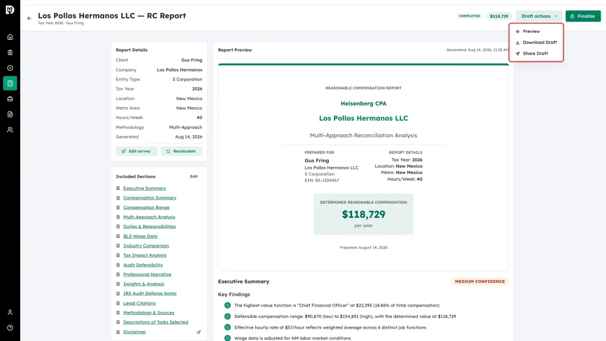This screenshot has width=606, height=341.
Task: Open the Disclaimer section link
Action: point(134,332)
